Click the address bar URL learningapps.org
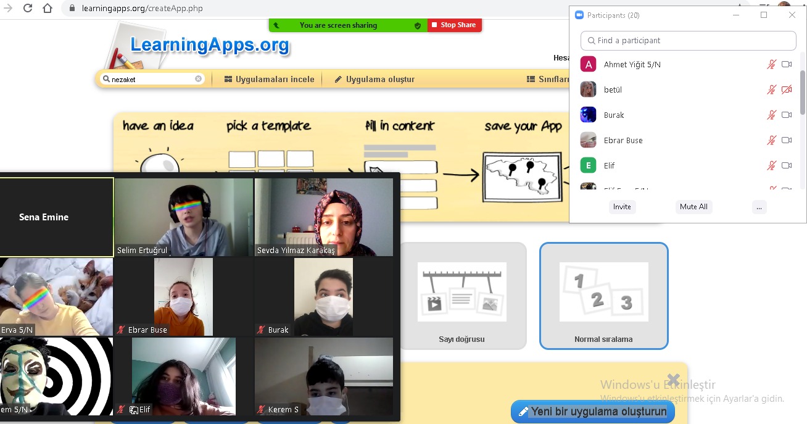Screen dimensions: 807x424 click(142, 9)
